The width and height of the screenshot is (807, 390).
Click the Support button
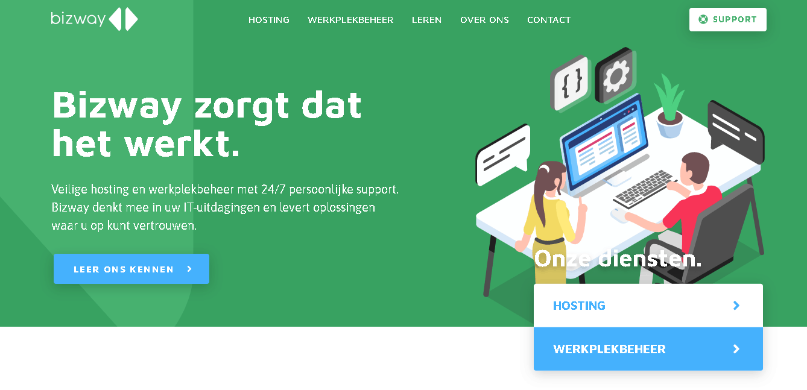tap(728, 19)
